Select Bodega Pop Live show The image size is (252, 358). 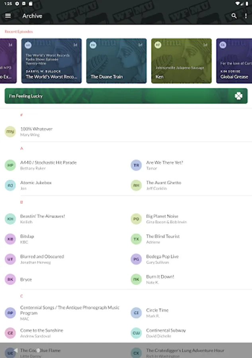[x=189, y=259]
